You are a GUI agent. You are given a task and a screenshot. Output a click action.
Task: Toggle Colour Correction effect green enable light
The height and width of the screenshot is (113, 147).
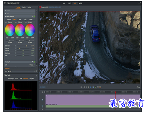(x=34, y=16)
